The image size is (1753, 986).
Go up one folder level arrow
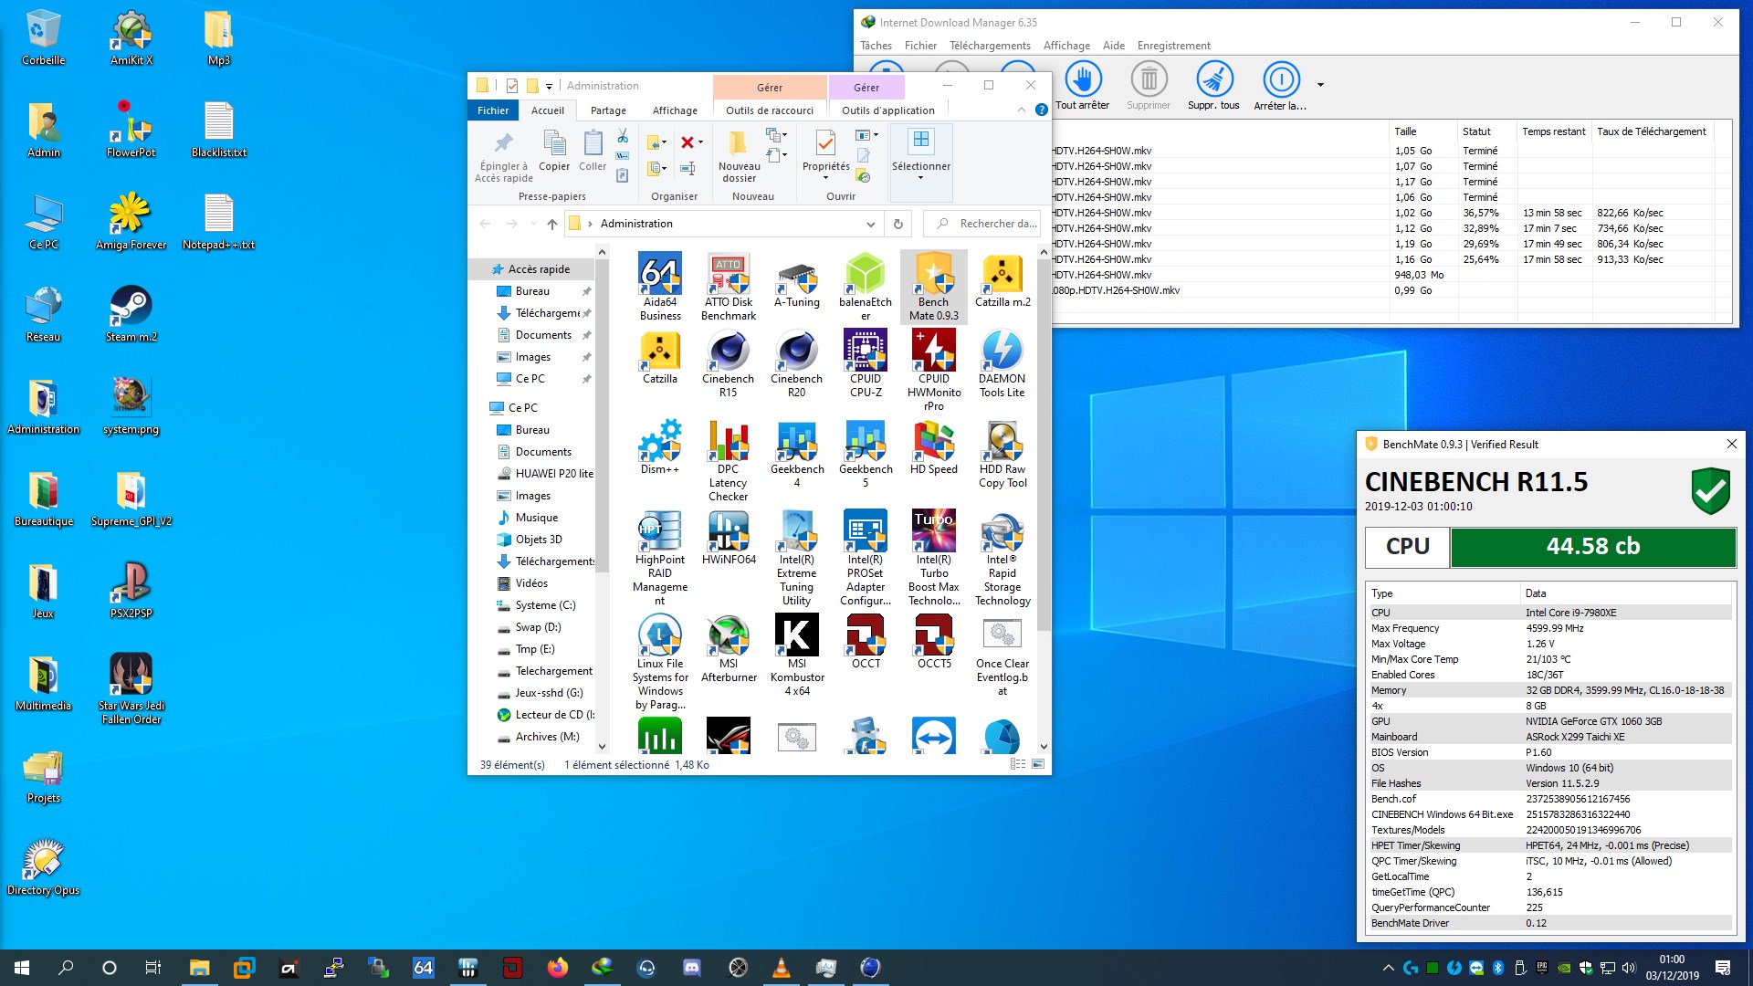[x=551, y=224]
